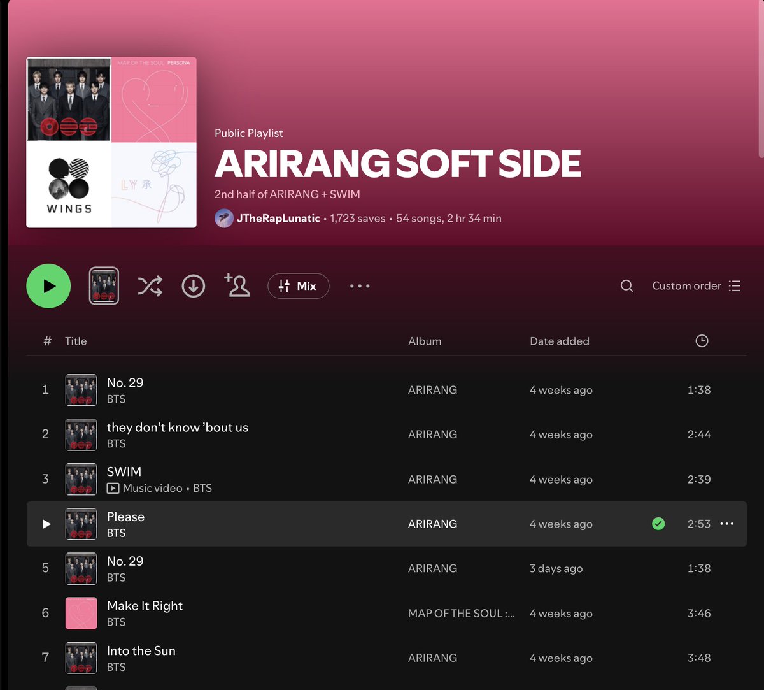Image resolution: width=764 pixels, height=690 pixels.
Task: Open search within the playlist
Action: point(626,285)
